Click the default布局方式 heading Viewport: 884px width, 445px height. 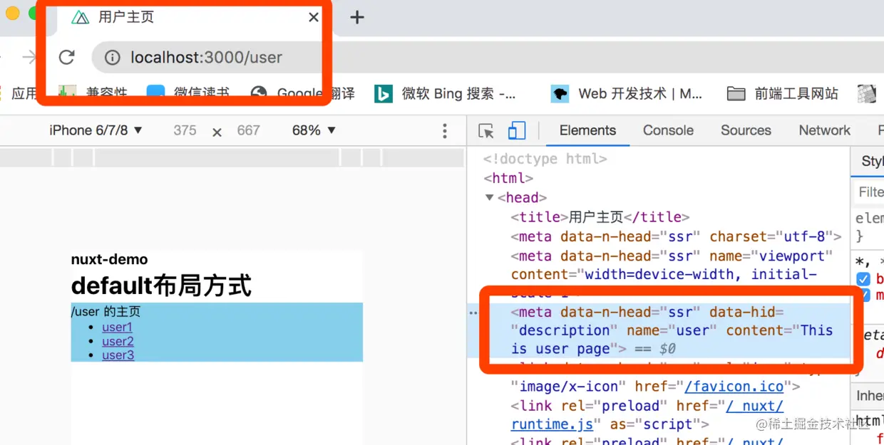pyautogui.click(x=161, y=286)
